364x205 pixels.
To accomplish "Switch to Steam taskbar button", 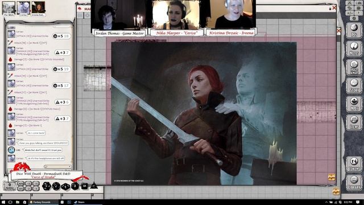I will click(87, 202).
